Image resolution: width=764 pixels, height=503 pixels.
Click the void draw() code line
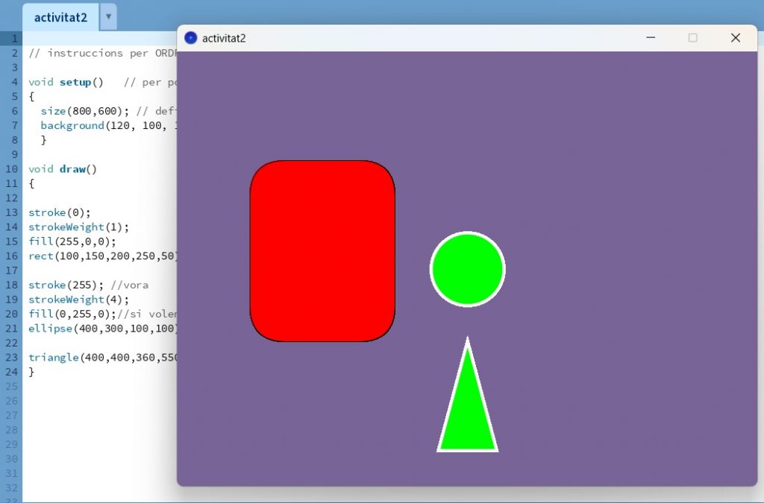click(63, 169)
